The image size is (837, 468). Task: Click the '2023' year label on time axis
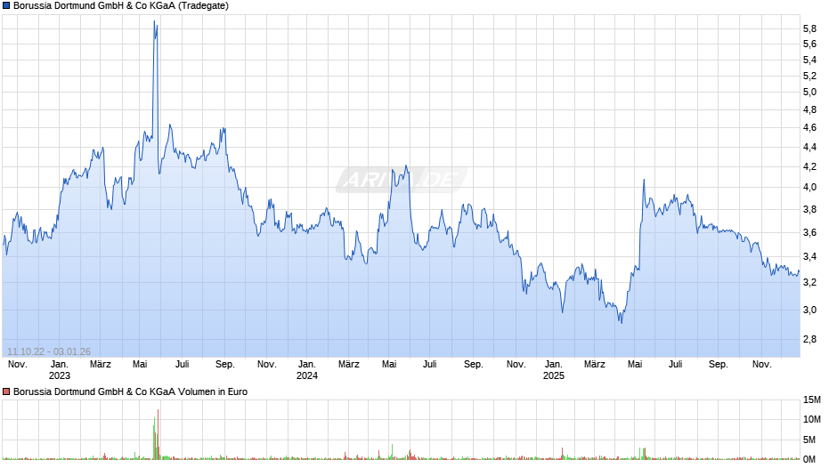(60, 375)
